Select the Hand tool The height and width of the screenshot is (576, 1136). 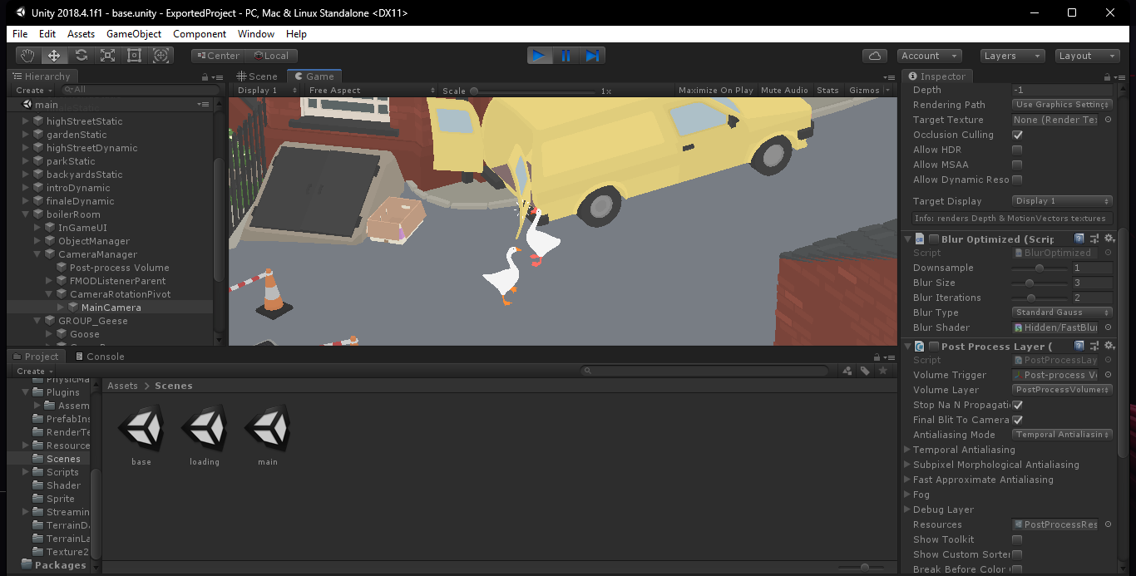click(27, 56)
